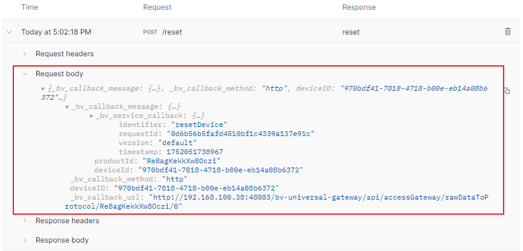Screen dimensions: 523x251
Task: Collapse the _bv_callback_message node
Action: [x=67, y=107]
